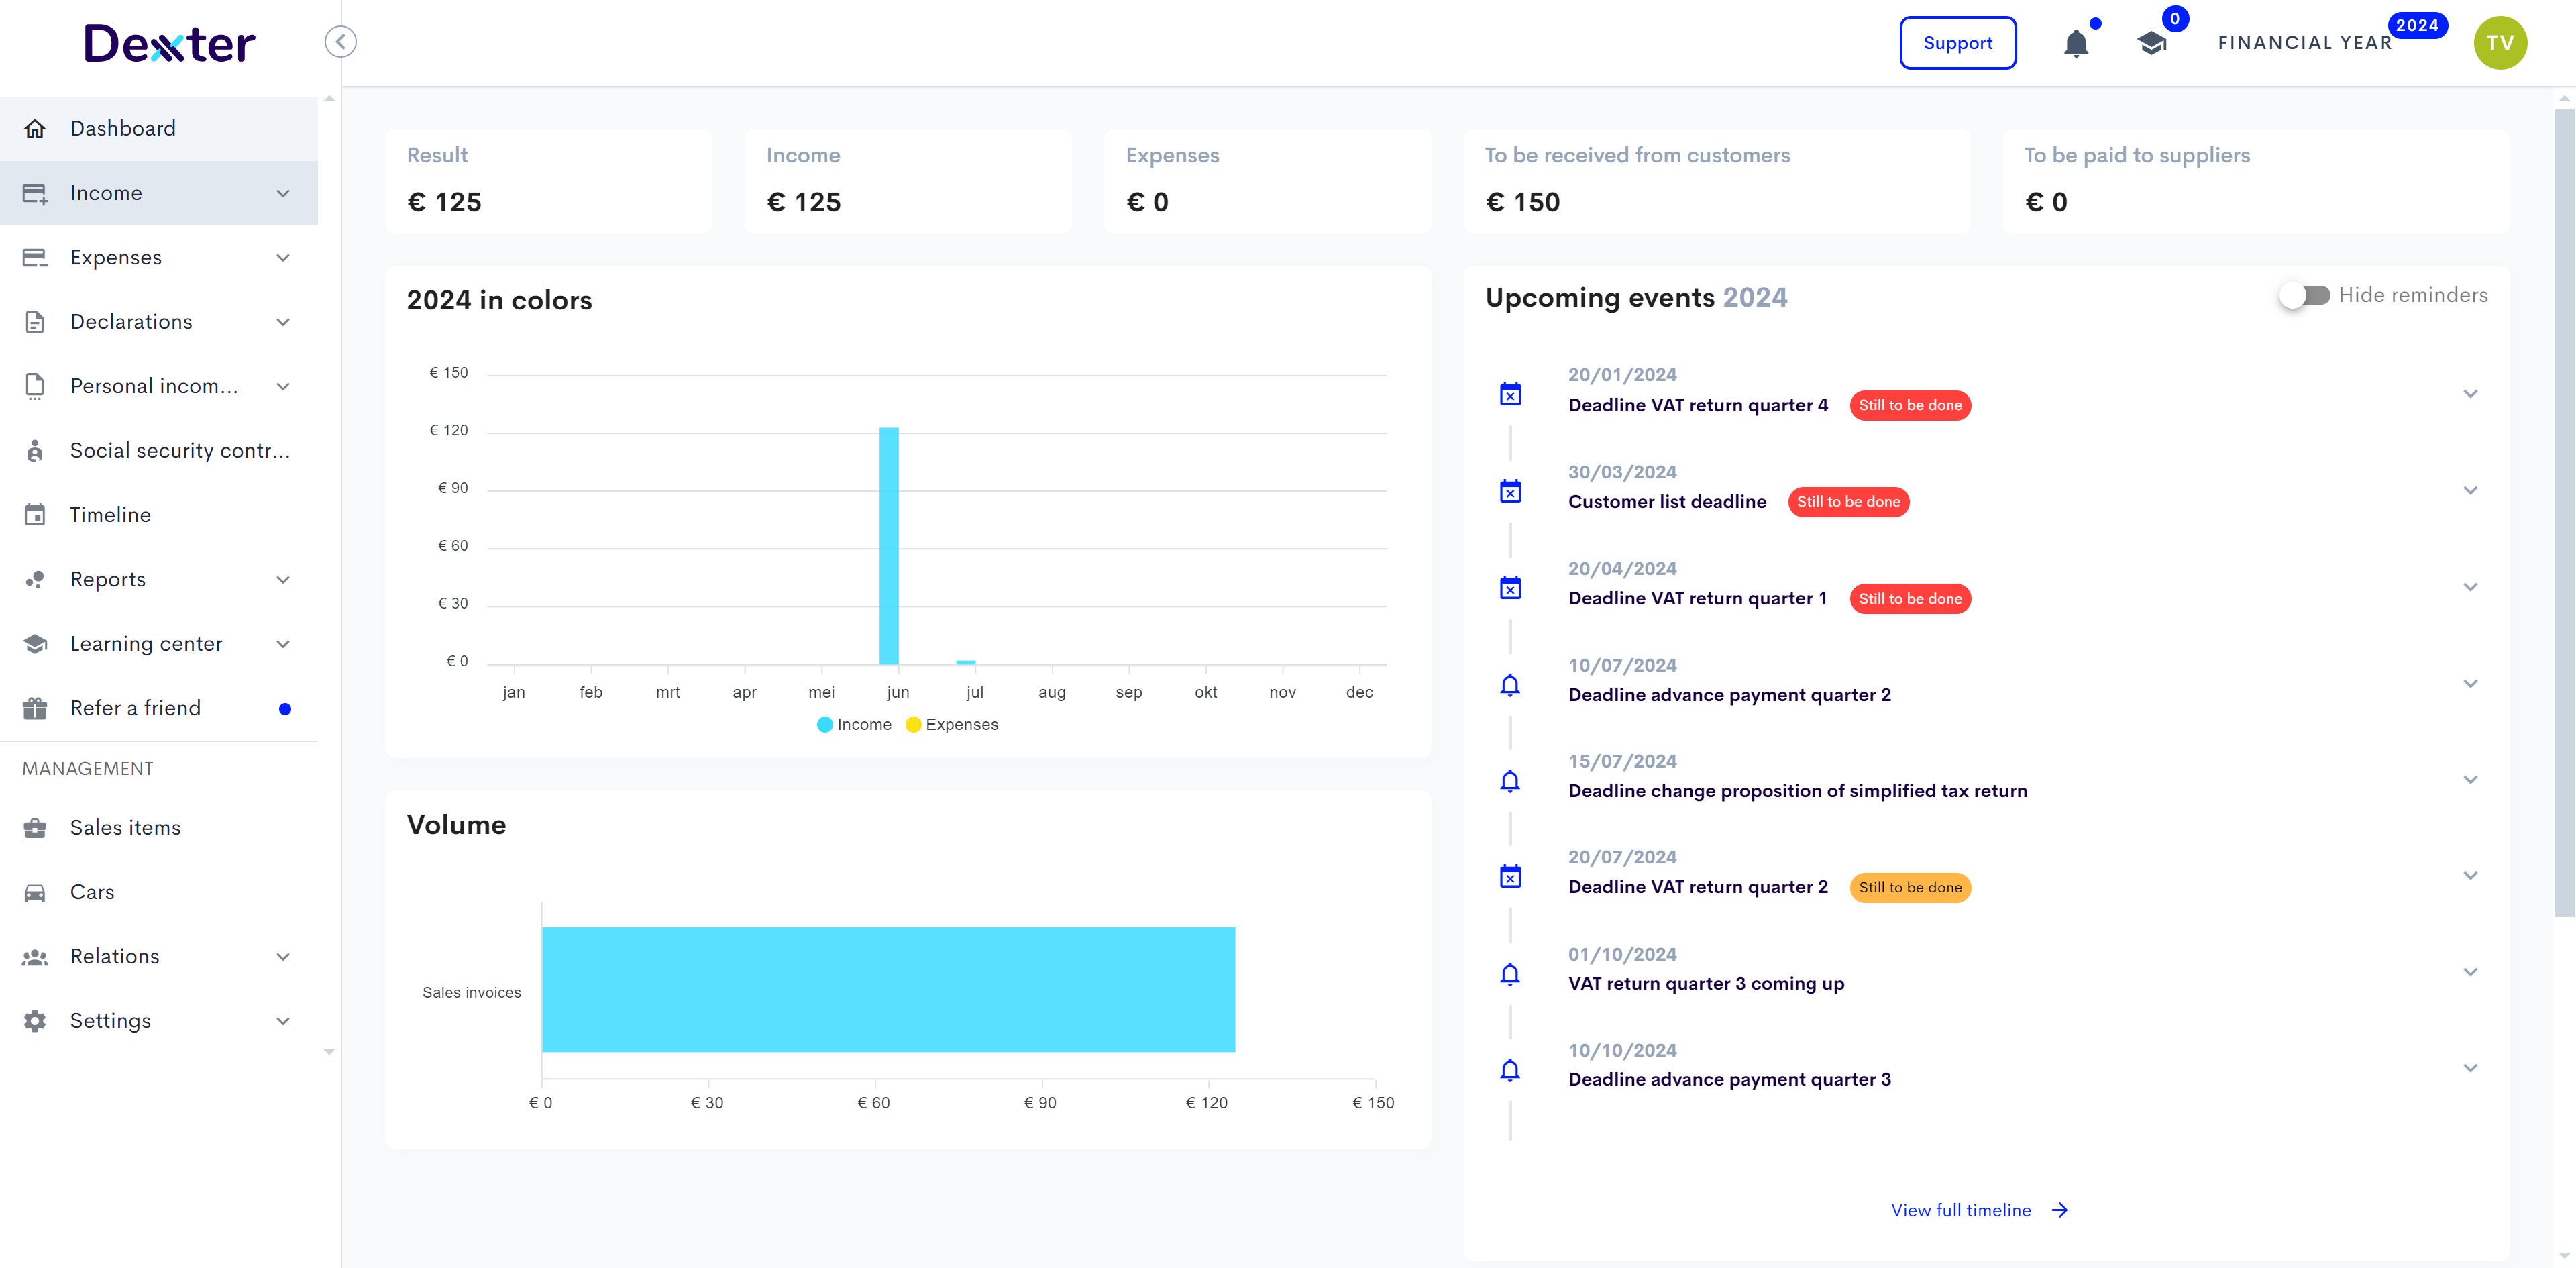Expand Deadline advance payment quarter 3 event
The width and height of the screenshot is (2576, 1268).
coord(2470,1068)
